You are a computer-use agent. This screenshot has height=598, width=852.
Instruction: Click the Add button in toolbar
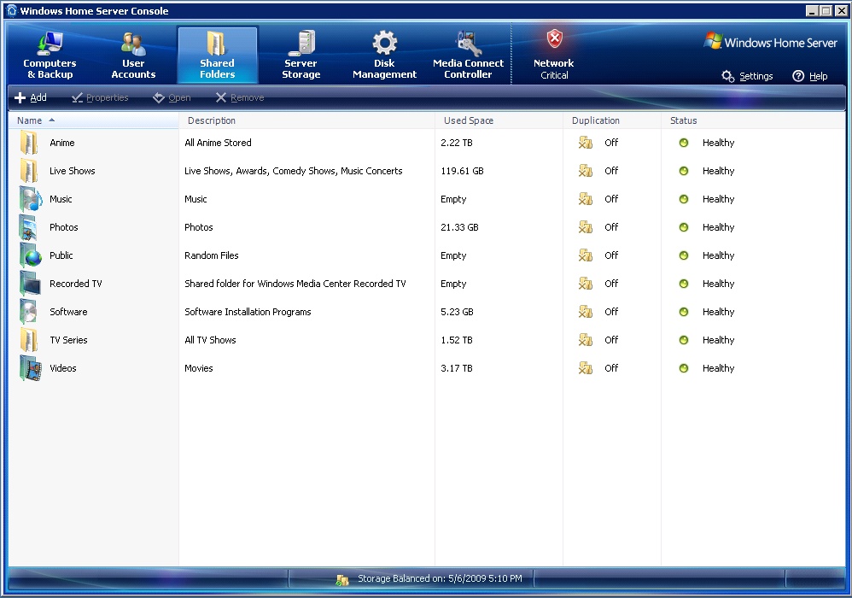[31, 98]
